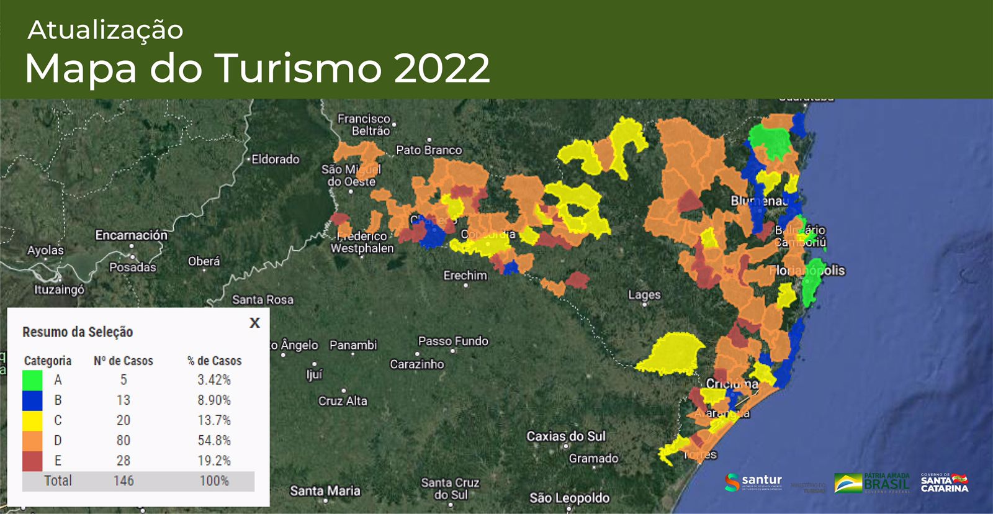
Task: Close the Resumo da Seleção panel
Action: (x=254, y=323)
